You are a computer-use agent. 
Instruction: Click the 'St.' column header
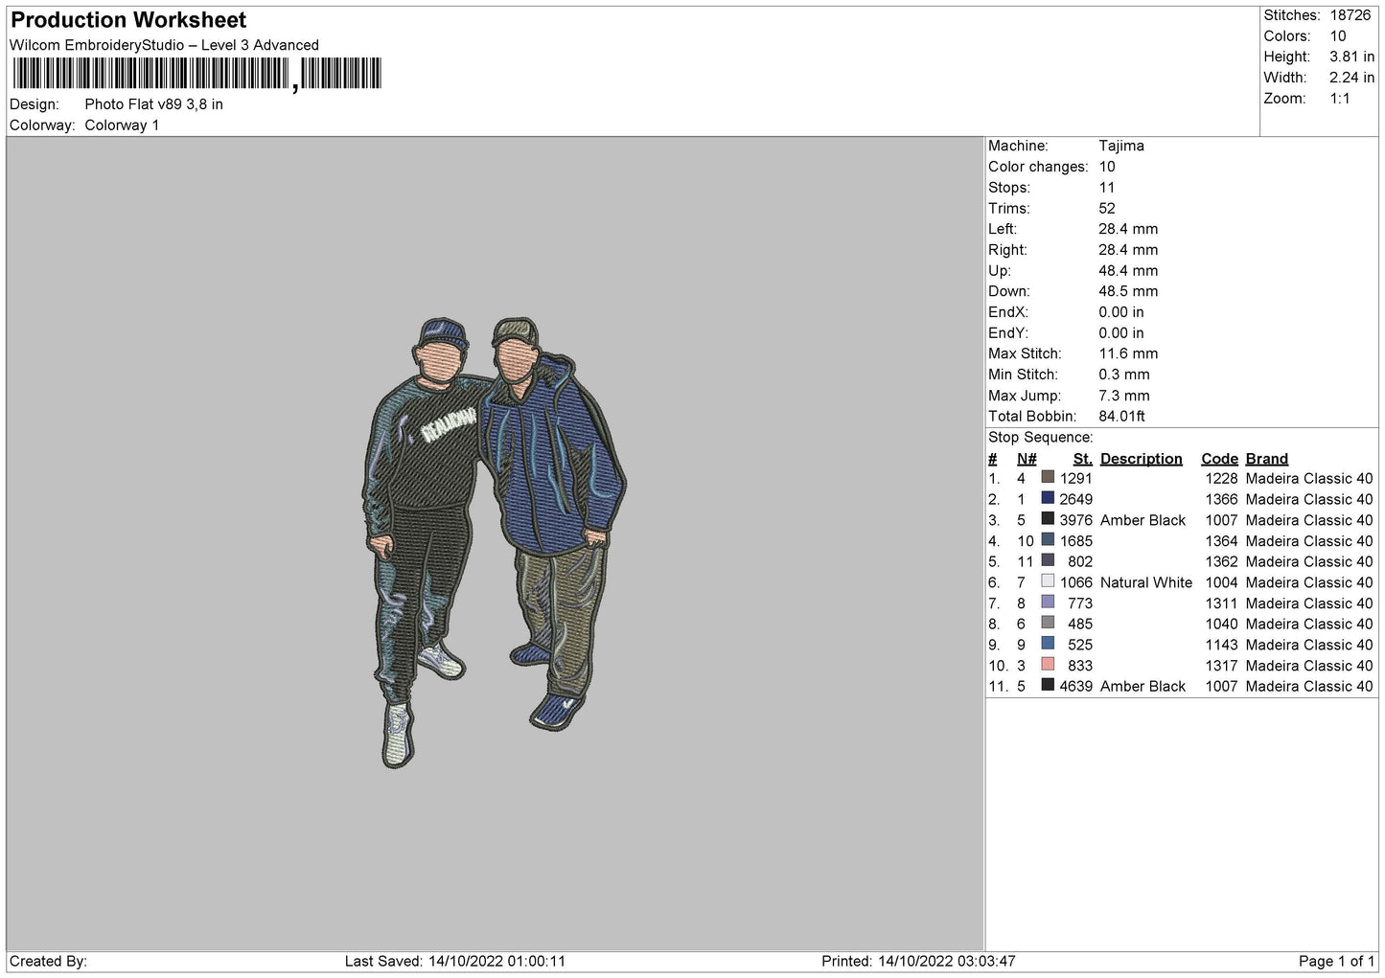1083,459
